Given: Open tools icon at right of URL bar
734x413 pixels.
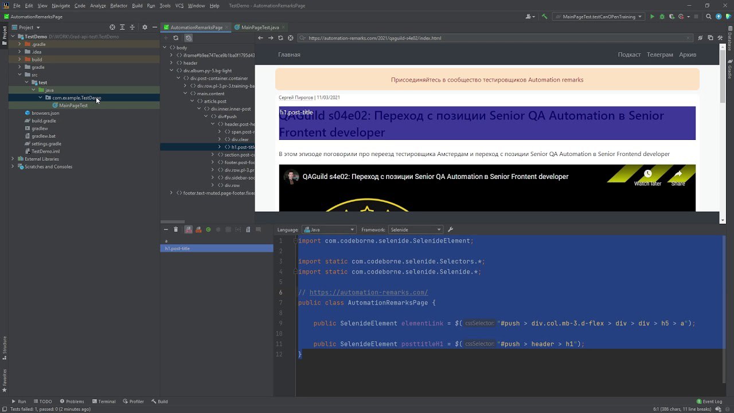Looking at the screenshot, I should pyautogui.click(x=720, y=38).
